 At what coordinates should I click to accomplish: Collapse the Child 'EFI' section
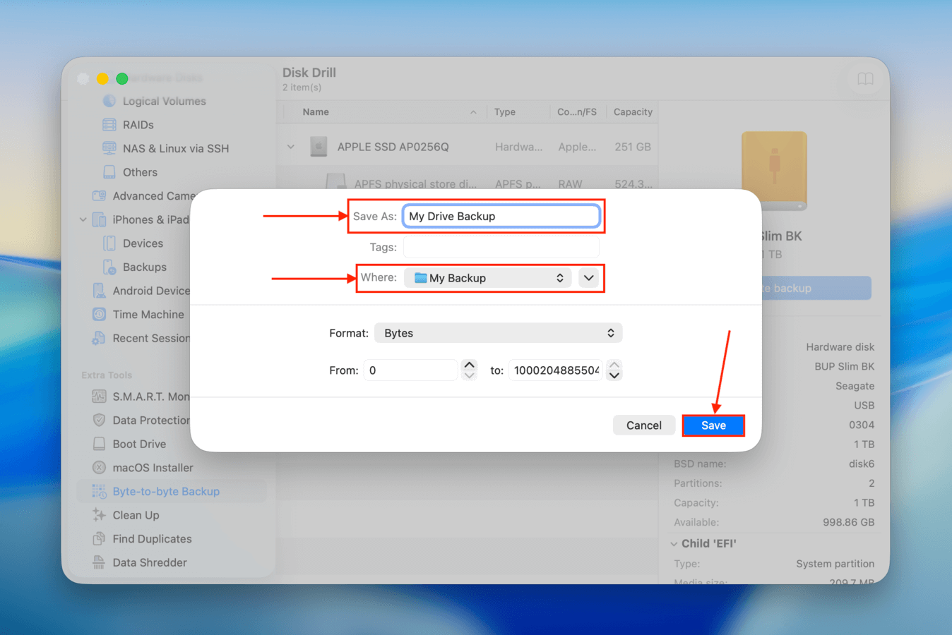tap(674, 543)
